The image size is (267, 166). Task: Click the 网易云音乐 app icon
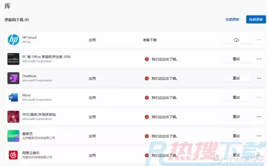13,155
